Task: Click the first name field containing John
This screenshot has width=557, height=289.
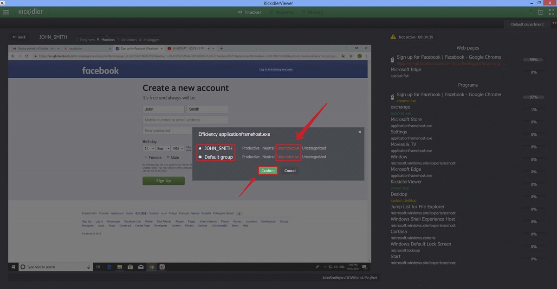Action: (163, 109)
